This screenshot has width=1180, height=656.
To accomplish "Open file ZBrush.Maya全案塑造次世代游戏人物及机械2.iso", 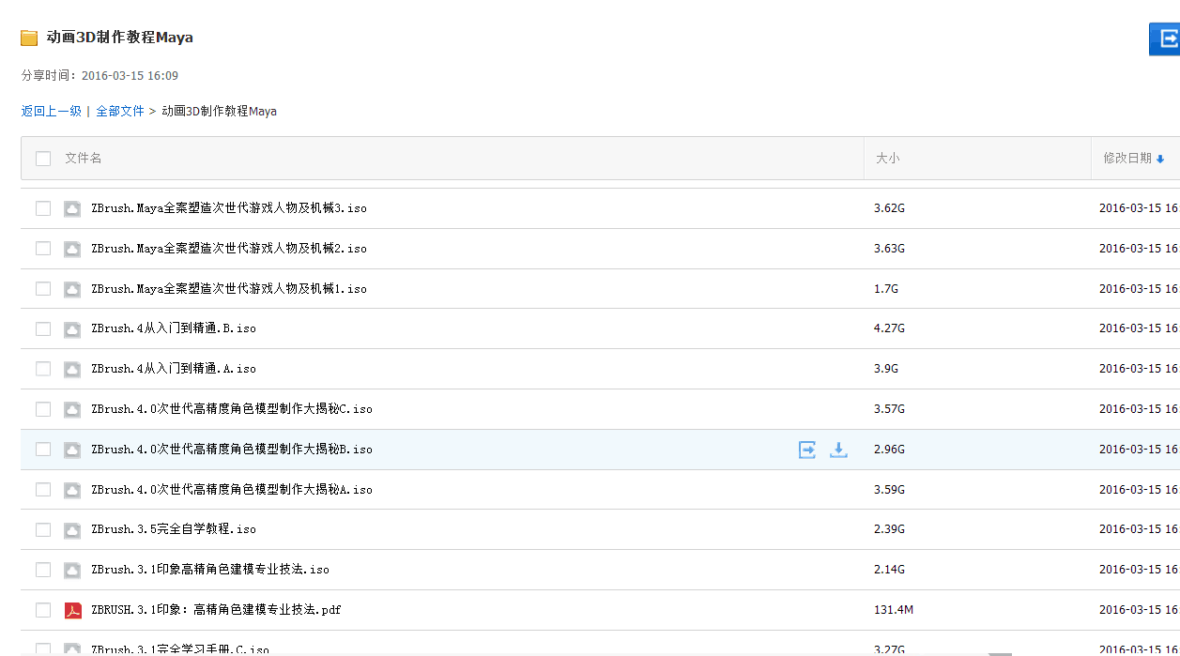I will click(229, 249).
